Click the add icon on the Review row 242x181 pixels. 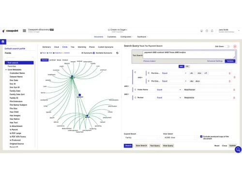click(135, 97)
